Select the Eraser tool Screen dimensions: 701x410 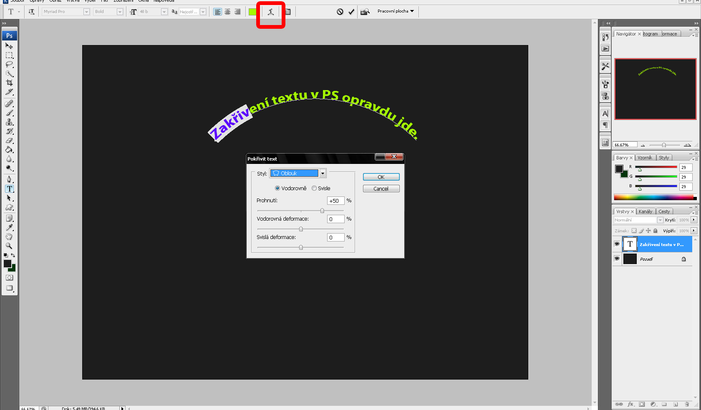pos(9,141)
